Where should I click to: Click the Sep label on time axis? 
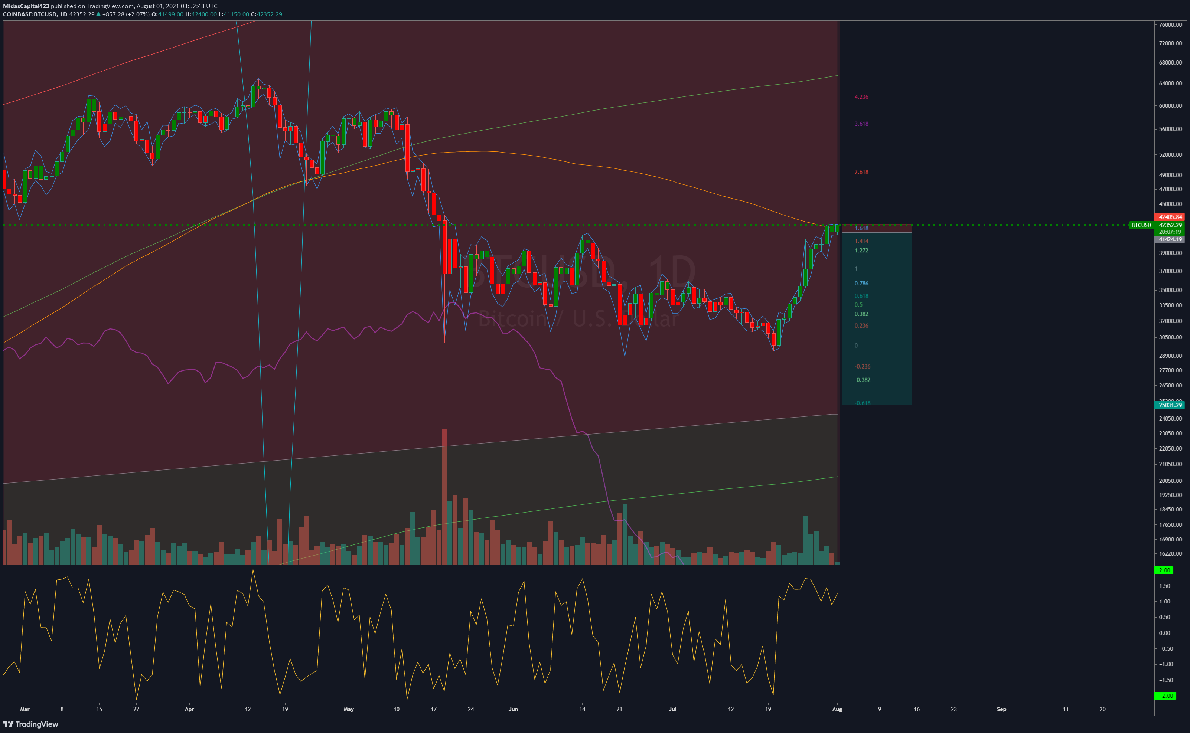coord(1001,709)
